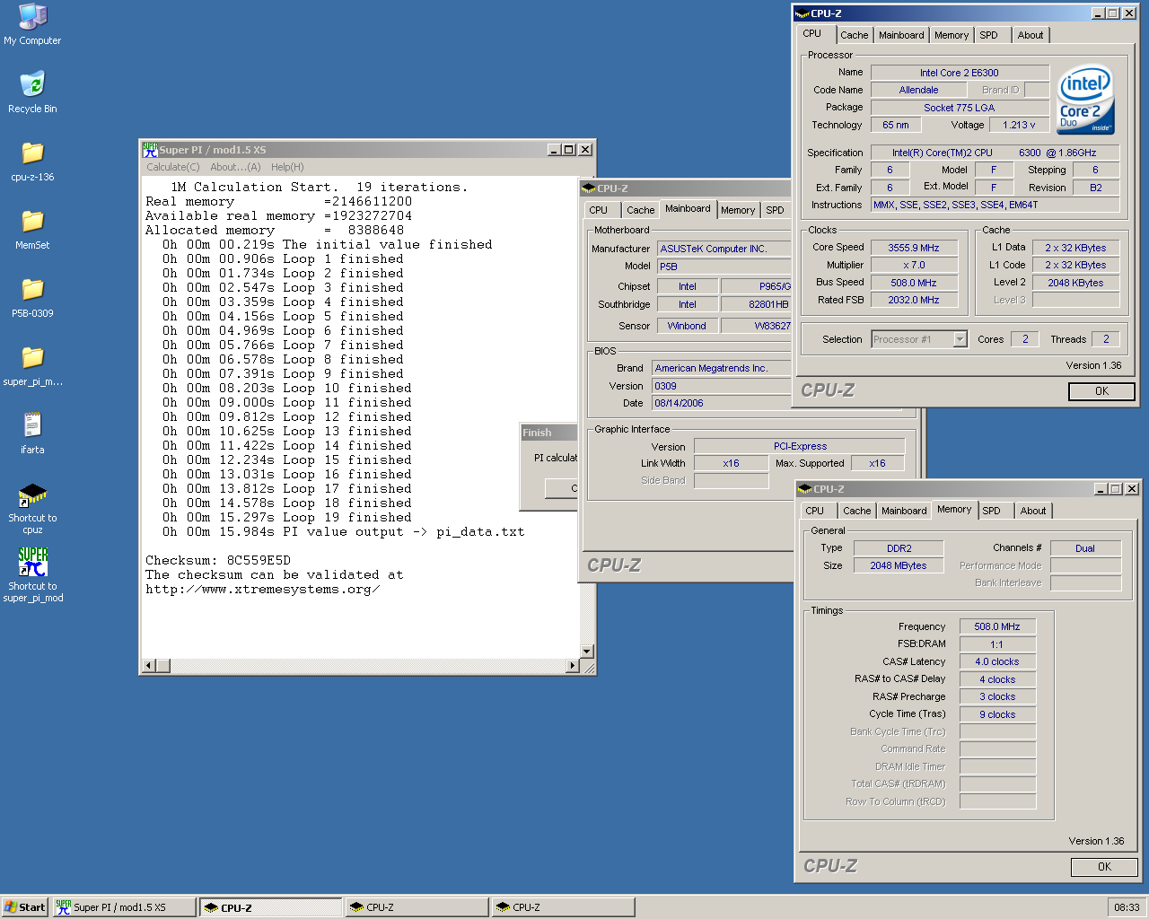
Task: Click the Checksum: 8C559E5D line
Action: click(218, 560)
